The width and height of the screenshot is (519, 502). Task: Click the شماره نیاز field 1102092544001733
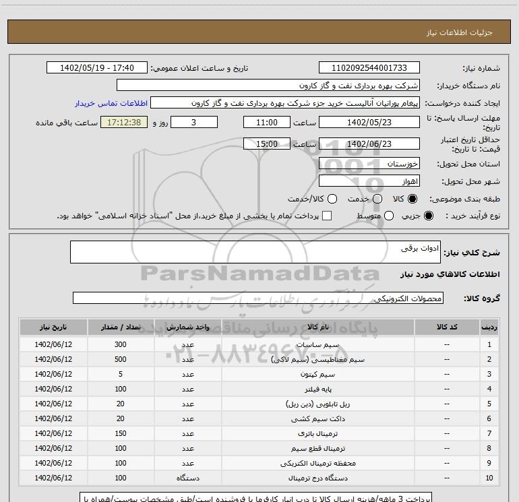(369, 67)
